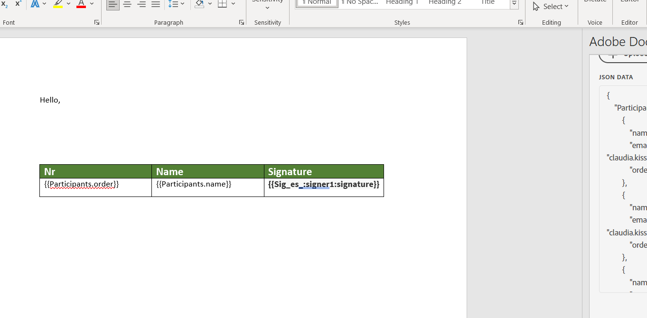Viewport: 647px width, 318px height.
Task: Open the Styles gallery more arrow
Action: pyautogui.click(x=514, y=4)
